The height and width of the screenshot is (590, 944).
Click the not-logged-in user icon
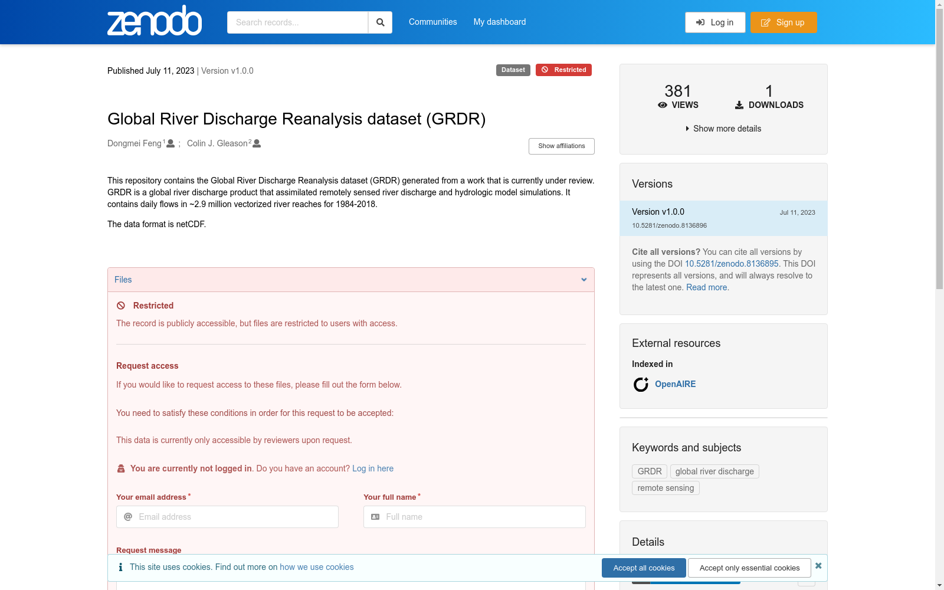tap(121, 468)
